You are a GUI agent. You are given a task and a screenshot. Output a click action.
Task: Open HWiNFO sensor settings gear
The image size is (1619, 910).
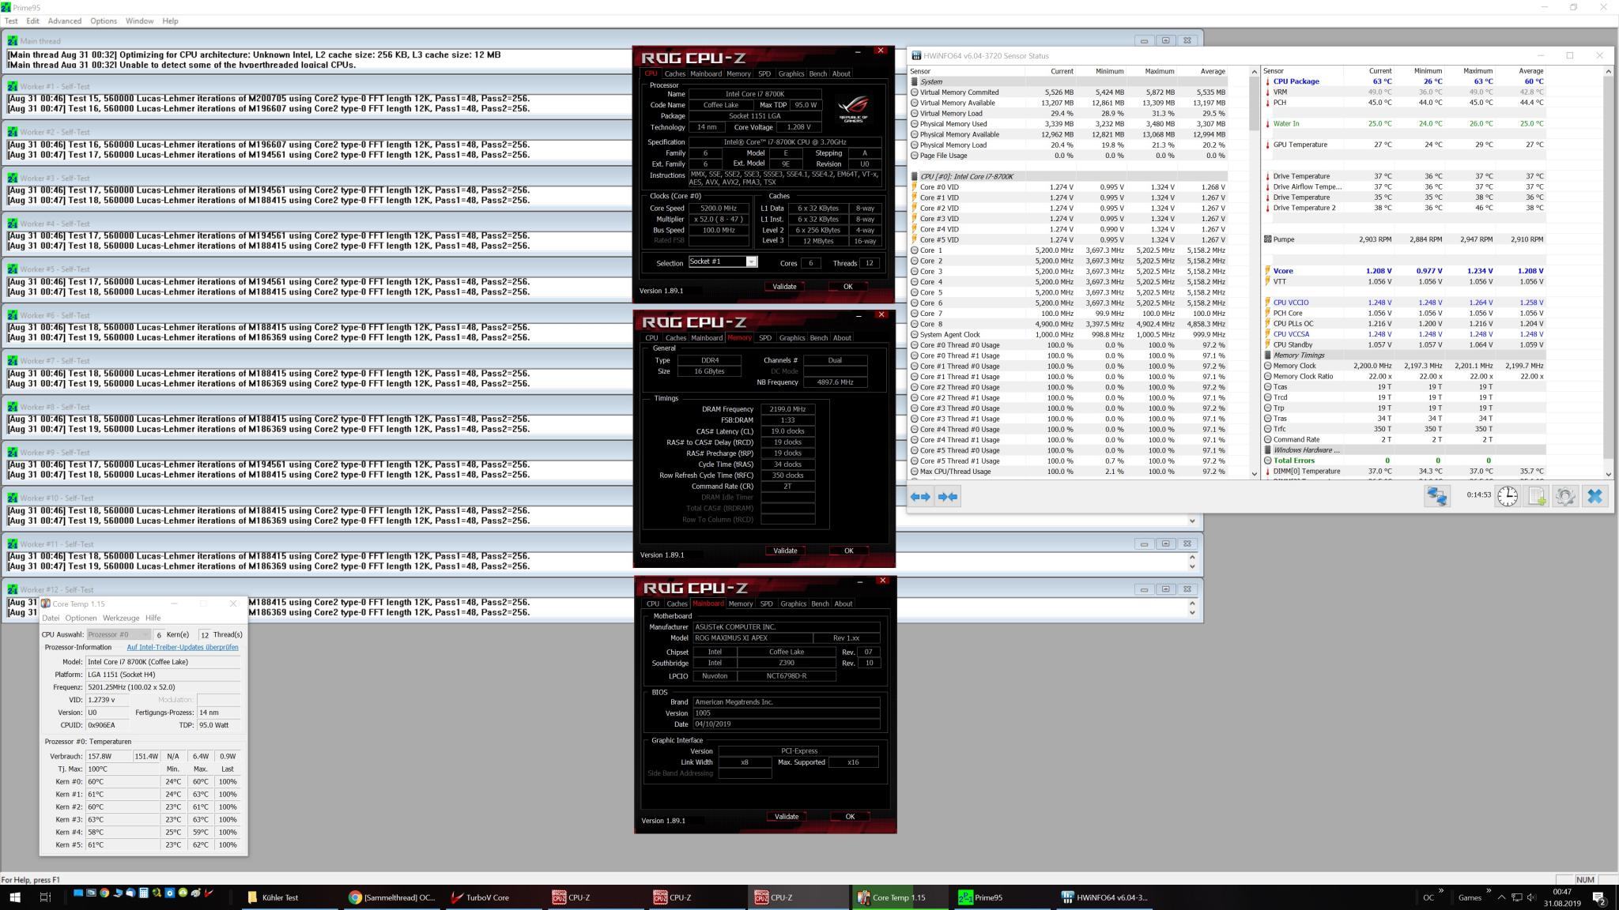[x=1564, y=496]
